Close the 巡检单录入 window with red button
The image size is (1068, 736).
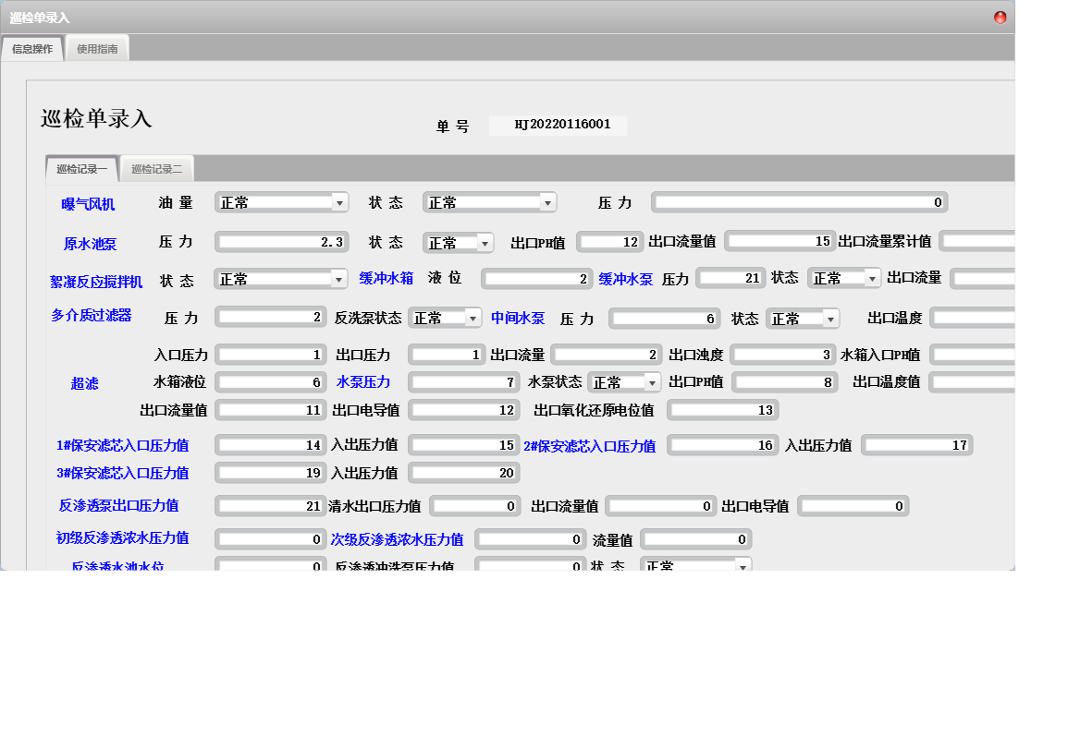pyautogui.click(x=1000, y=18)
